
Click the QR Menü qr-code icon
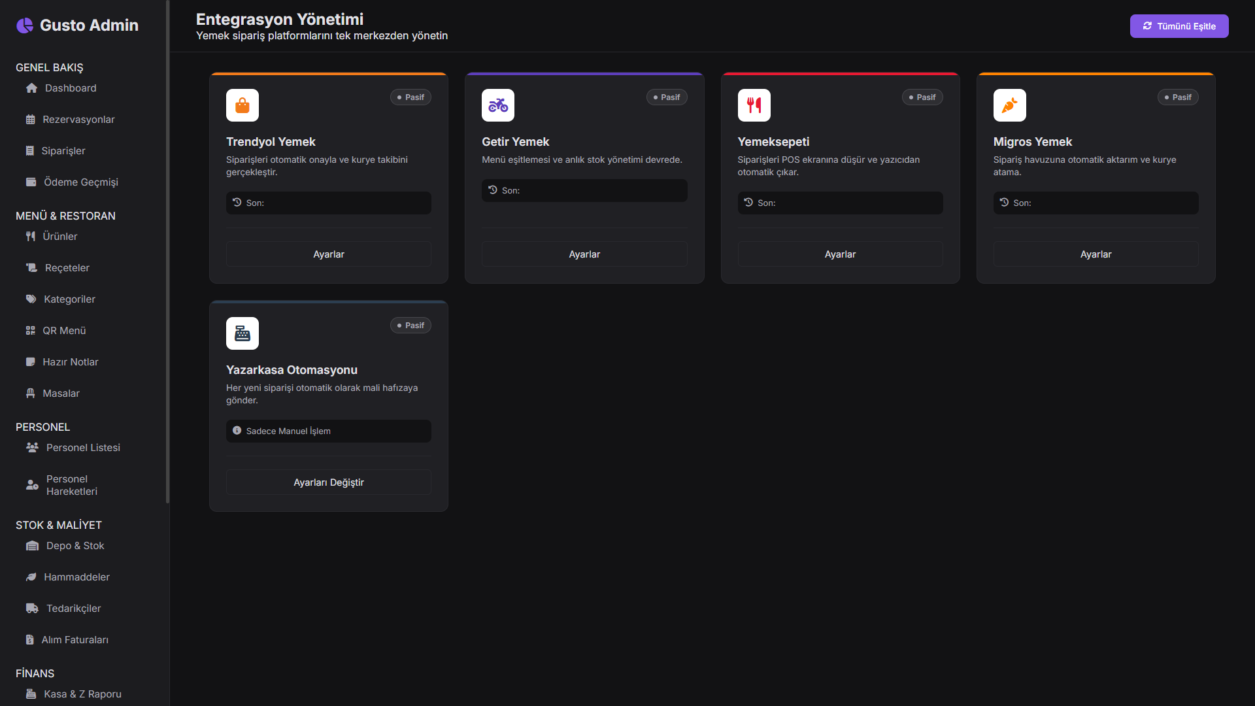(x=30, y=331)
